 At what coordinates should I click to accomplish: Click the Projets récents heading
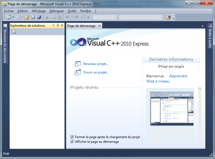84,87
